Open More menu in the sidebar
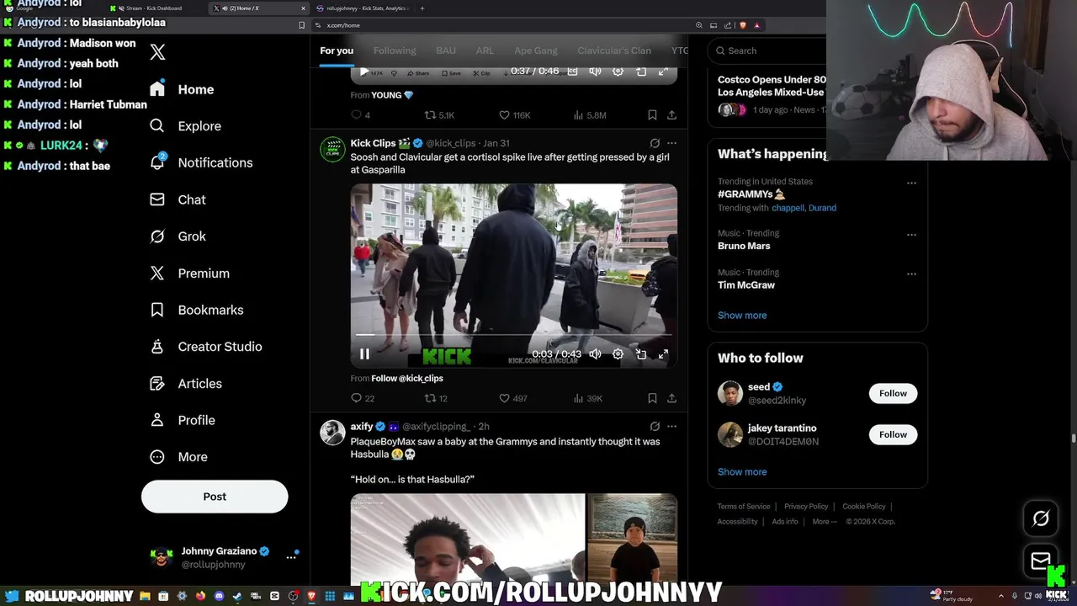Viewport: 1077px width, 606px height. click(178, 457)
